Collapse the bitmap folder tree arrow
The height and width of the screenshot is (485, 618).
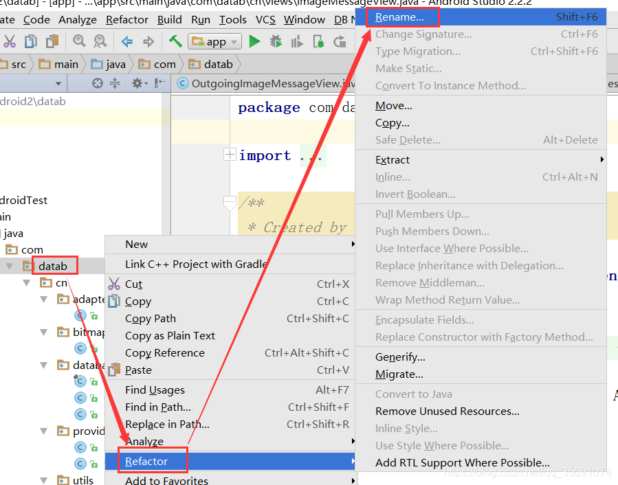tap(44, 332)
